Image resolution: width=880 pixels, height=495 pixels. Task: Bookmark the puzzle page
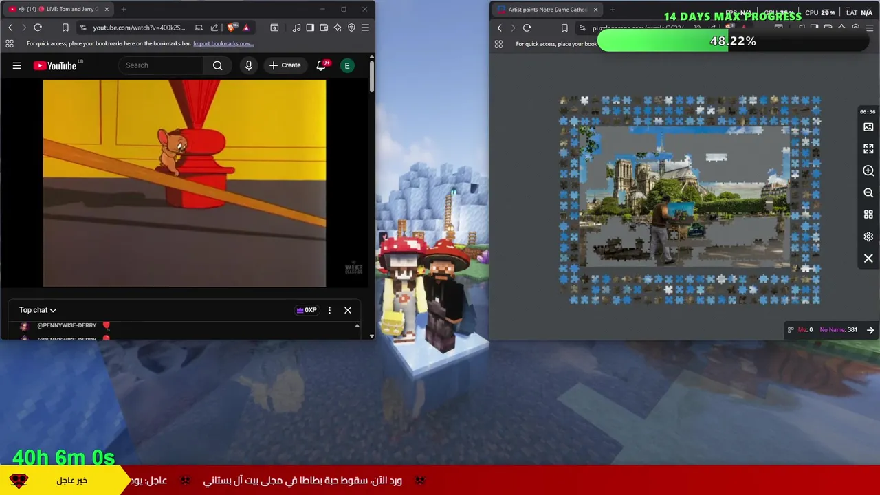click(x=564, y=28)
